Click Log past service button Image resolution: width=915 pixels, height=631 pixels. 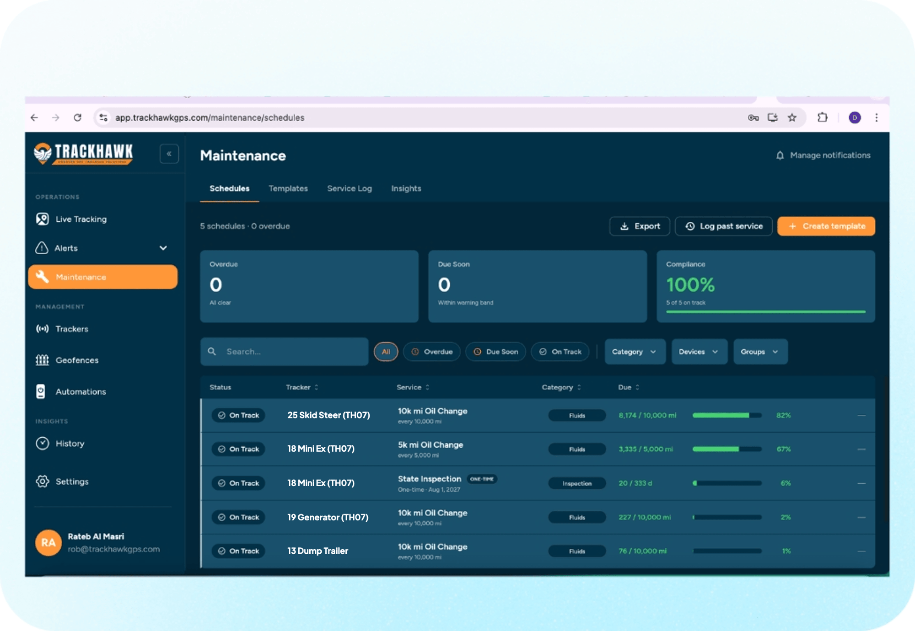pos(724,226)
